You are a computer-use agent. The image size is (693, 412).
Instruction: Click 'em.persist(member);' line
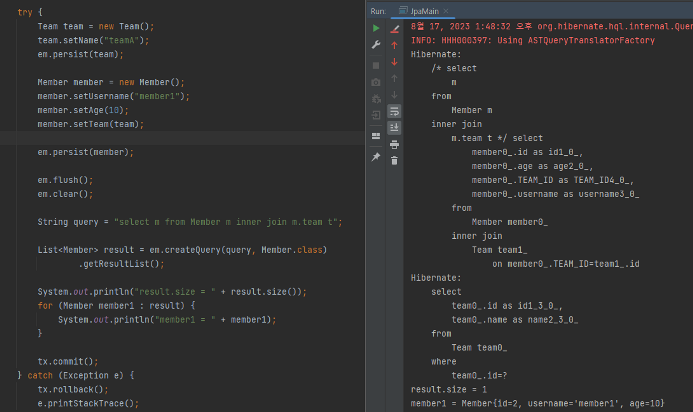86,152
